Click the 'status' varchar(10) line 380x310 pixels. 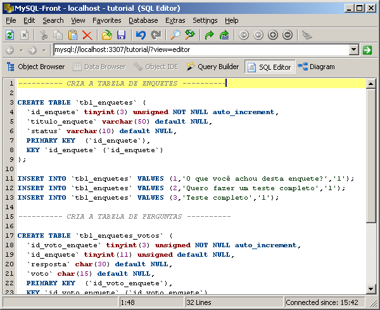(x=101, y=131)
